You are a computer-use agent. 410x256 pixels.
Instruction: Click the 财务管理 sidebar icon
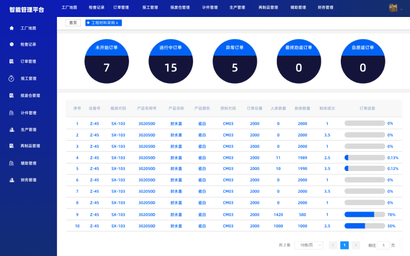pyautogui.click(x=12, y=180)
